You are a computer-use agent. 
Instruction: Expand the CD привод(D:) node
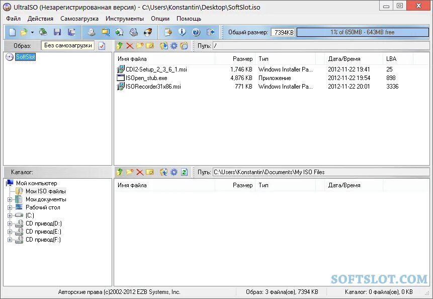point(10,223)
